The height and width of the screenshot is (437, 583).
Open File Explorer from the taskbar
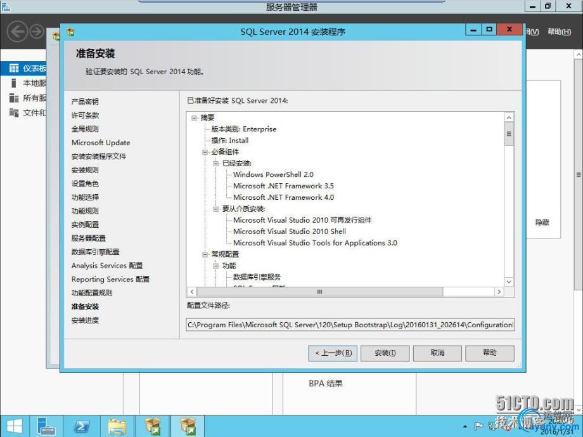tap(117, 426)
